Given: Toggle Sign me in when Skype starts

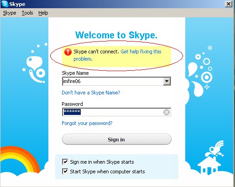Looking at the screenshot, I should pos(65,162).
